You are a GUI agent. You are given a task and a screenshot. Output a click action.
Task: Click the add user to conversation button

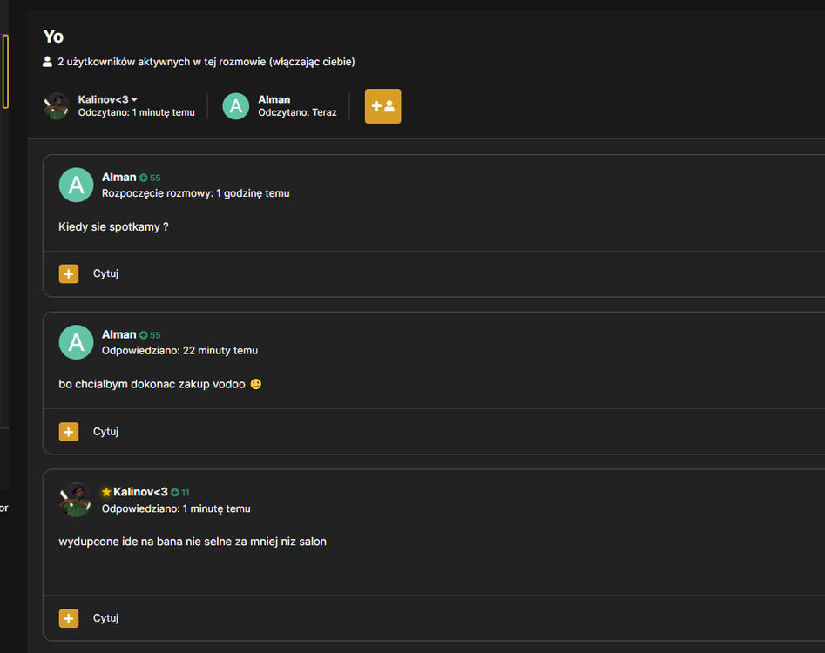382,106
